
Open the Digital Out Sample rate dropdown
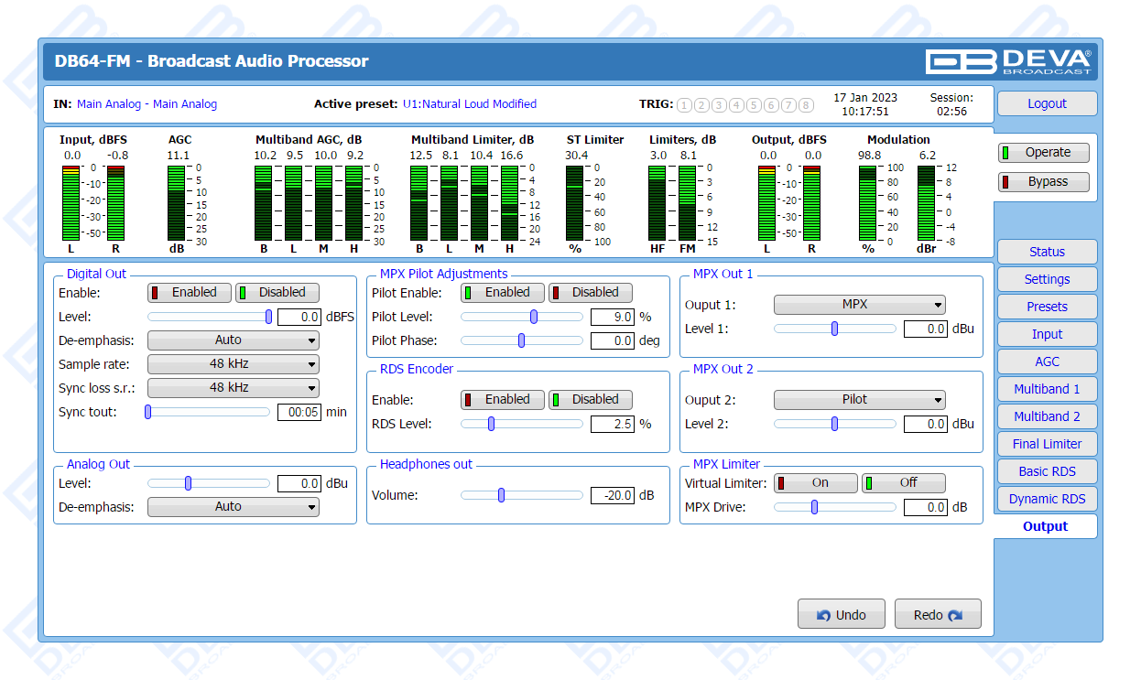pos(234,364)
